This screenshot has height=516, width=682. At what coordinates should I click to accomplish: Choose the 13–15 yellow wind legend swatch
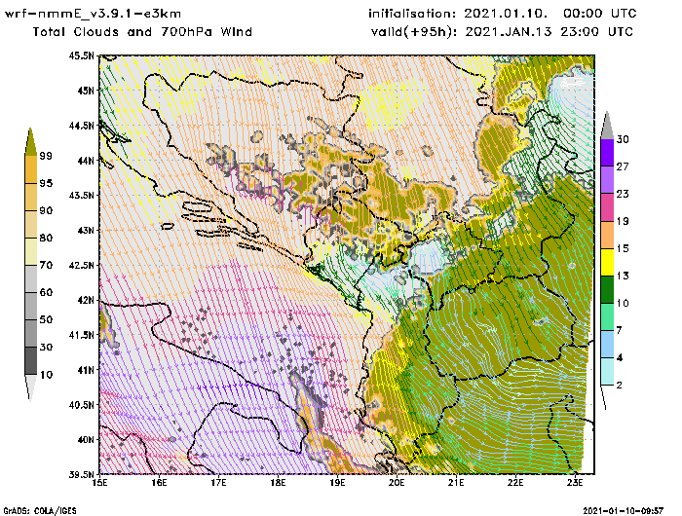607,262
